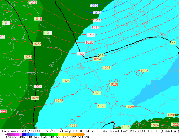This screenshot has width=179, height=138.
Task: Click the darkest green legend swatch
Action: pos(42,134)
